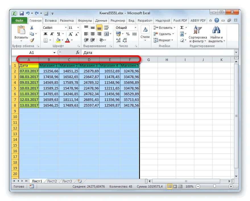
Task: Apply italic using the К icon
Action: coord(51,34)
